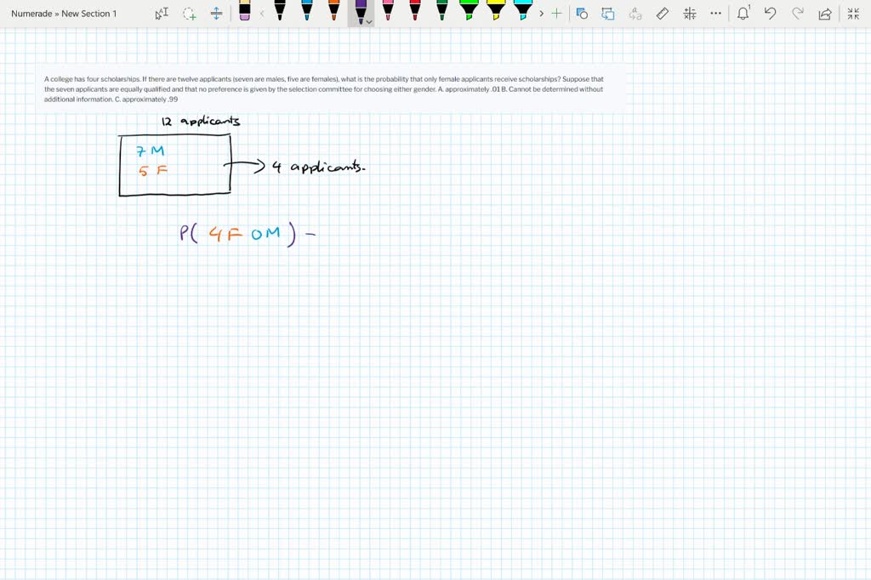Screen dimensions: 871x580
Task: Show more pens with right chevron
Action: (542, 14)
